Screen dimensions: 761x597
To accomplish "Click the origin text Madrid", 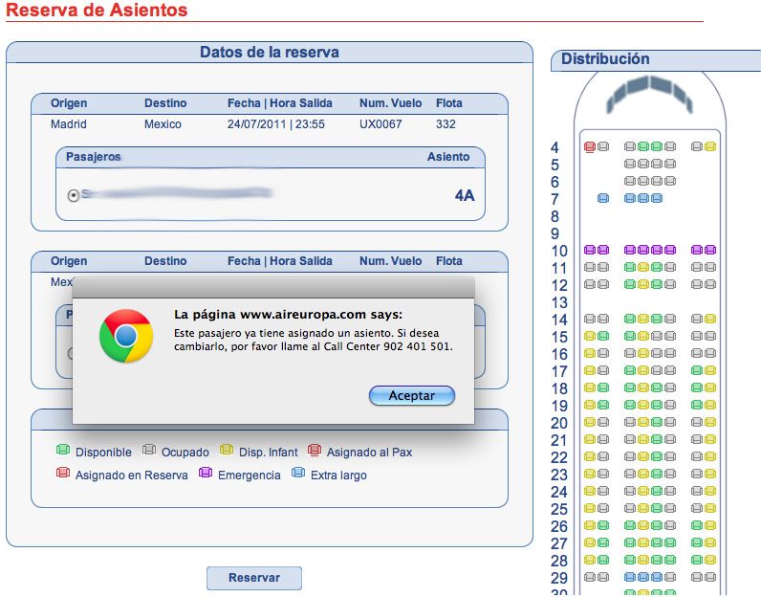I will click(x=69, y=124).
